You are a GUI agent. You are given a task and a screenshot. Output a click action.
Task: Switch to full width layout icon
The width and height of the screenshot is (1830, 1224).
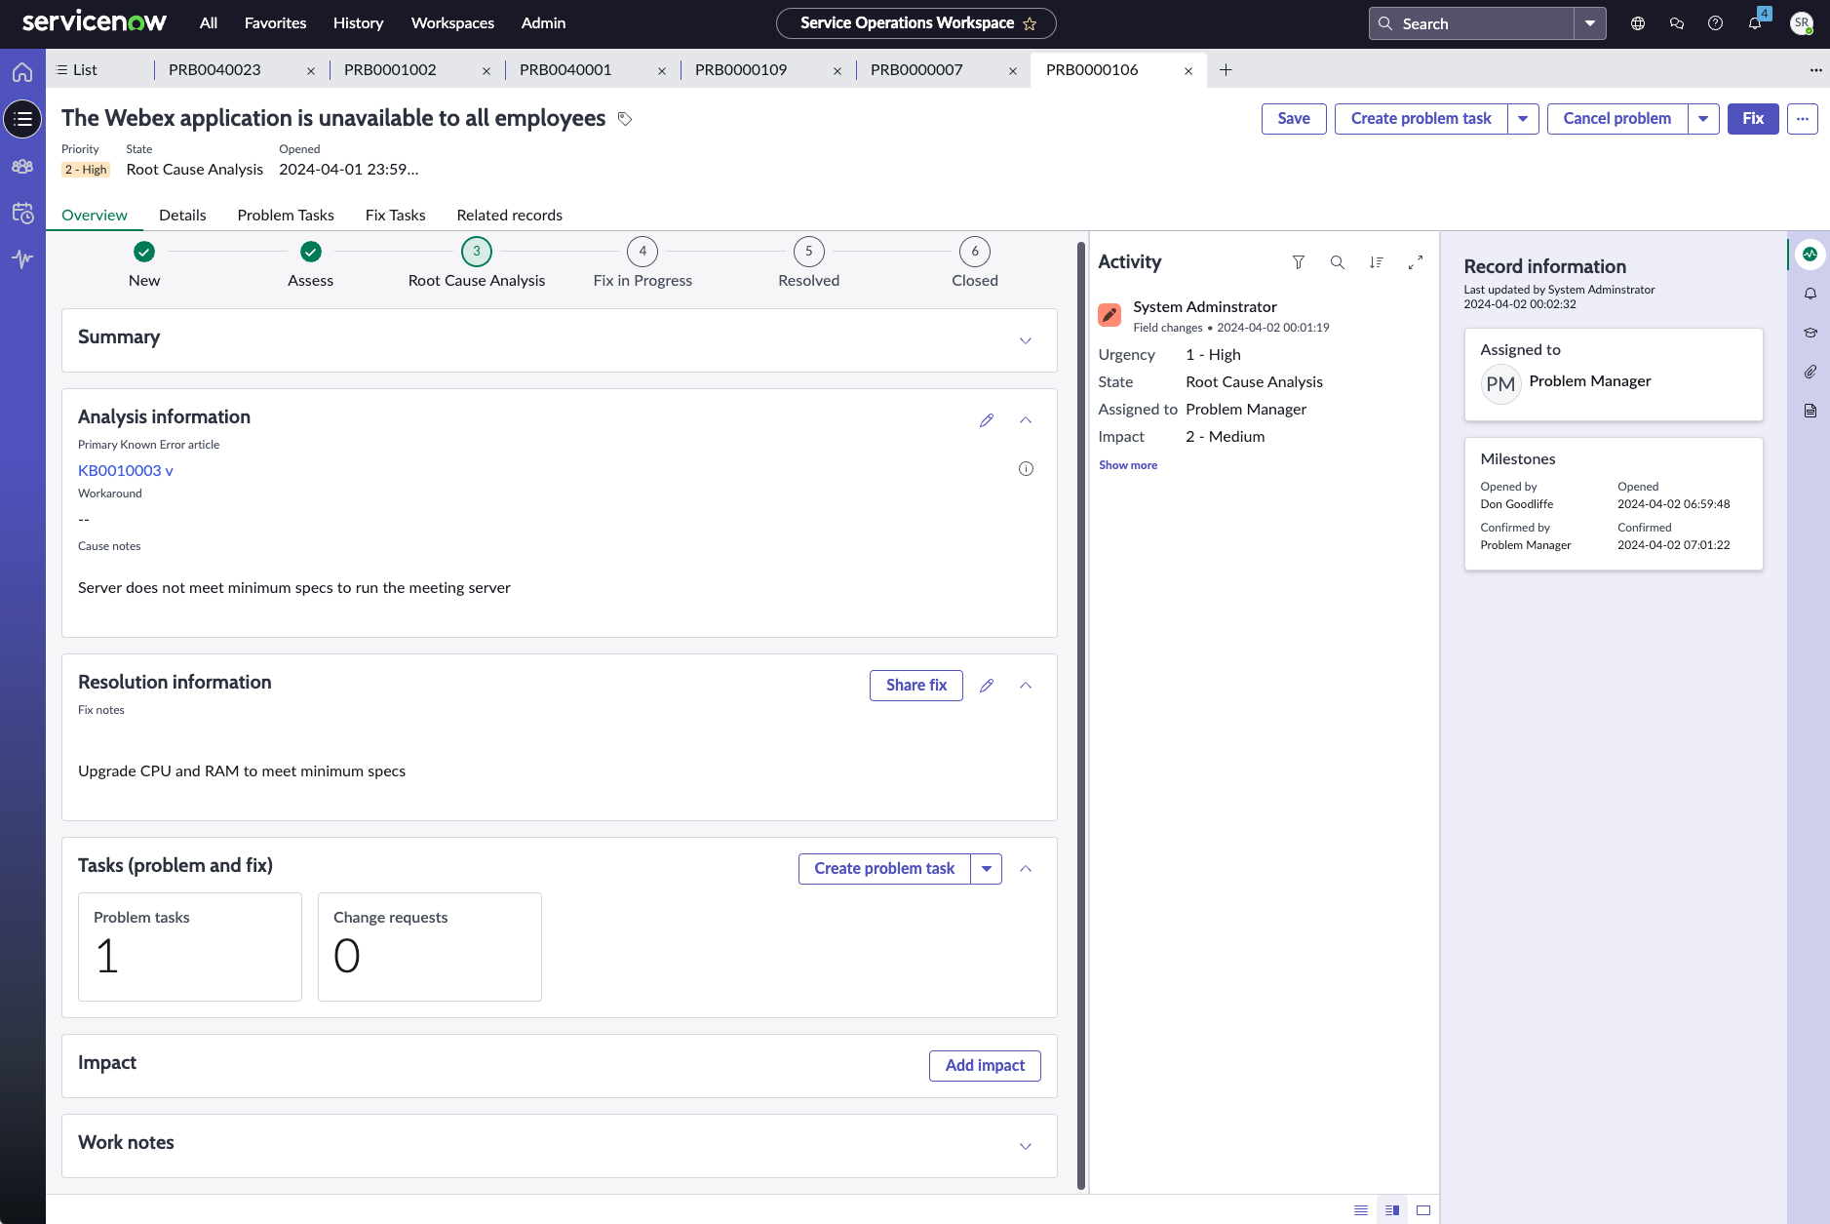tap(1423, 1210)
